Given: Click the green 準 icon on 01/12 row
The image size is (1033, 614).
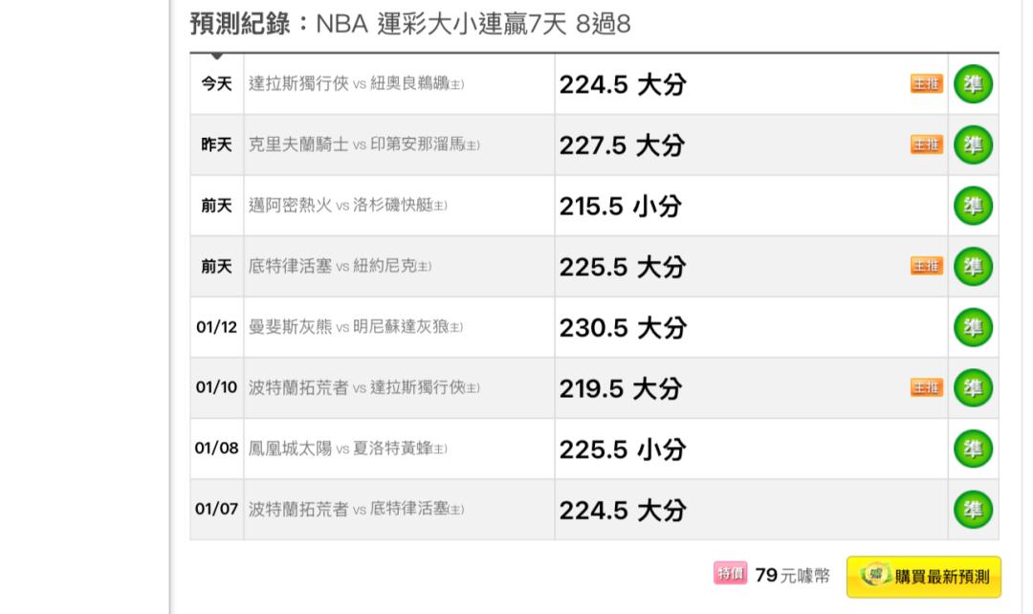Looking at the screenshot, I should coord(973,327).
